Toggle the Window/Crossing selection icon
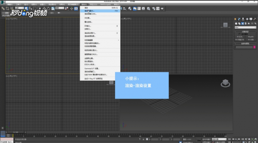Viewport: 258px width, 143px height. [39, 8]
